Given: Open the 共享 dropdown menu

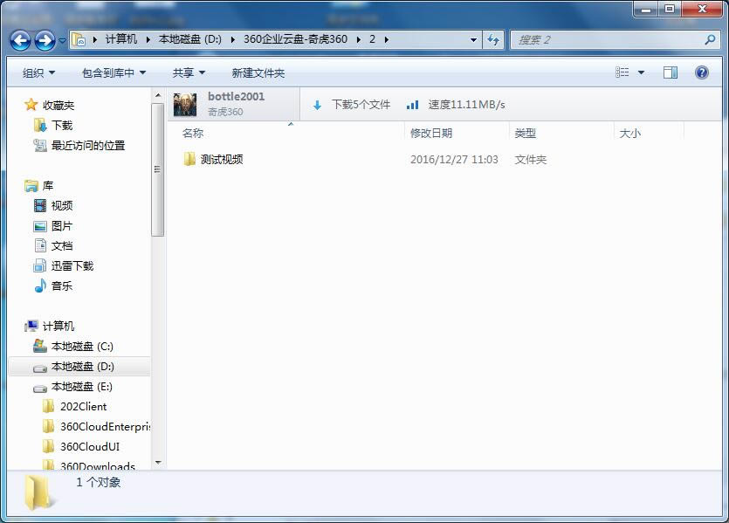Looking at the screenshot, I should (x=189, y=72).
